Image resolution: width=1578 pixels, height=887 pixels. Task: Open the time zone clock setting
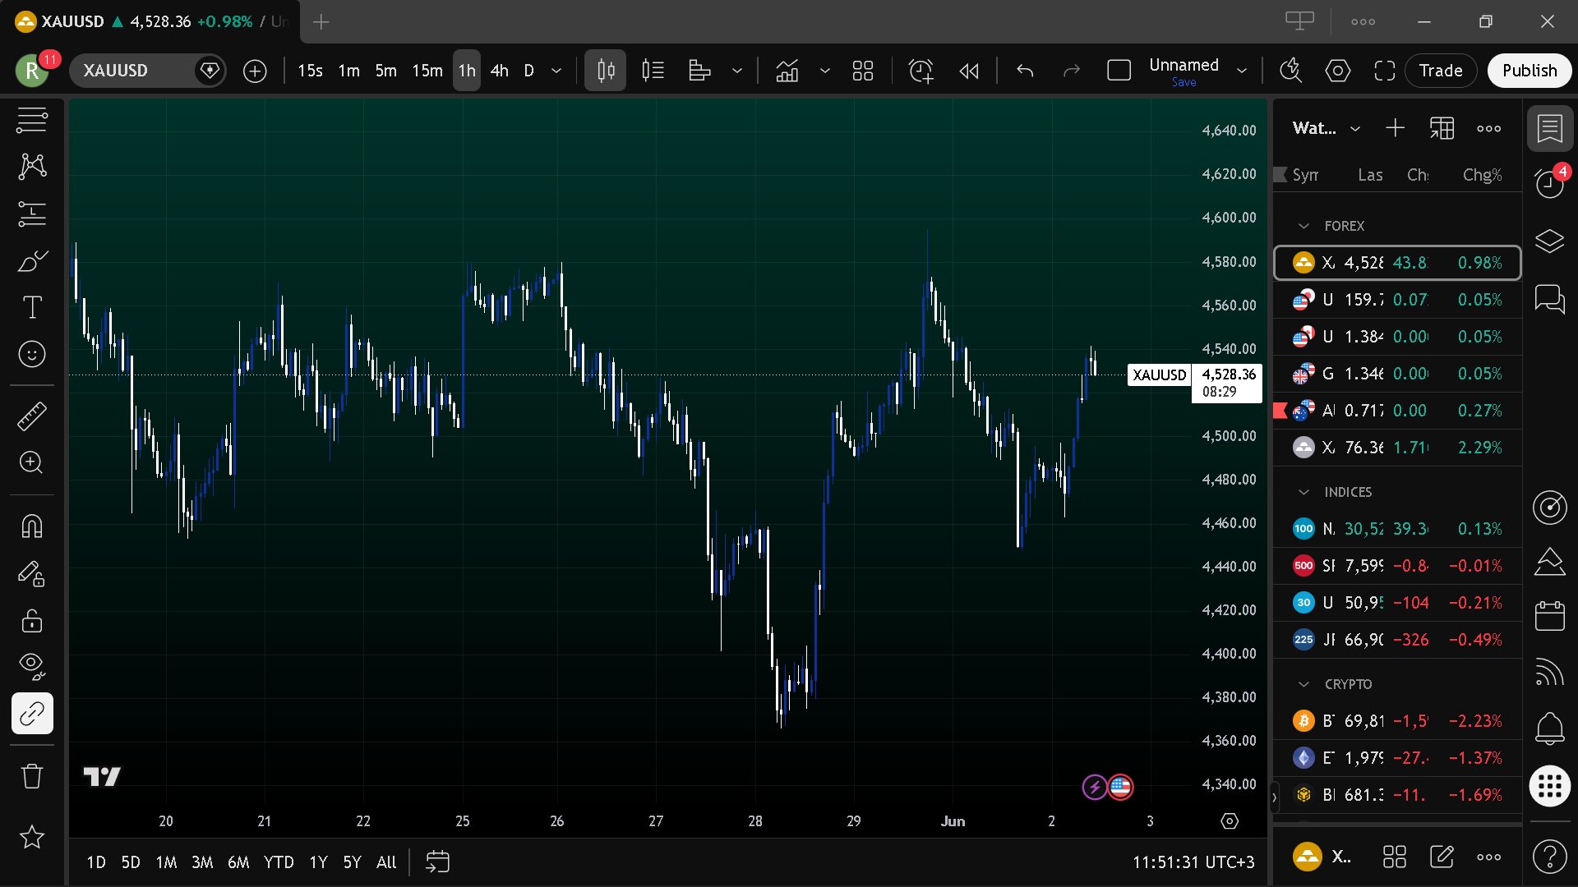tap(1193, 862)
